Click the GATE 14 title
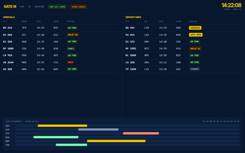Viewport: 245px width, 153px height. coord(10,7)
